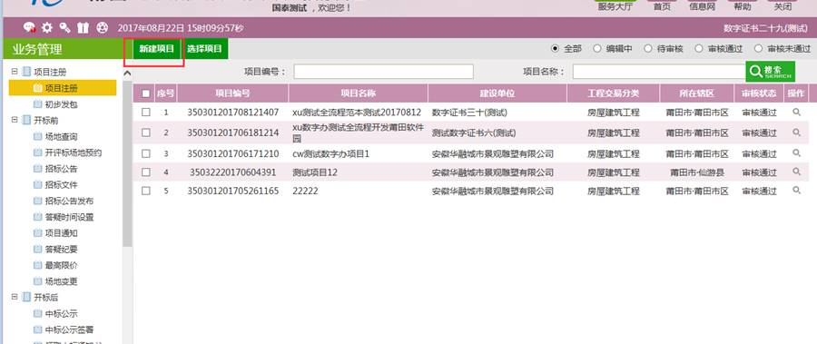Open 项目通知 in sidebar
This screenshot has height=344, width=817.
click(61, 233)
